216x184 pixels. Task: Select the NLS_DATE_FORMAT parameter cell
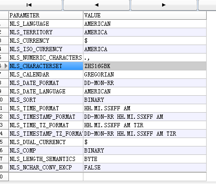46,83
